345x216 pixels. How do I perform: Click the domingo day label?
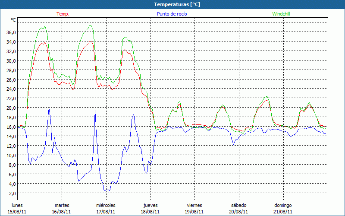(283, 205)
